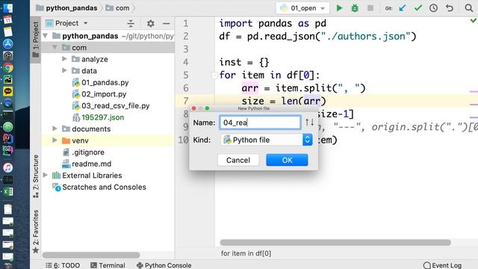Open the Kind Python file combo box
Image resolution: width=478 pixels, height=269 pixels.
click(x=267, y=140)
